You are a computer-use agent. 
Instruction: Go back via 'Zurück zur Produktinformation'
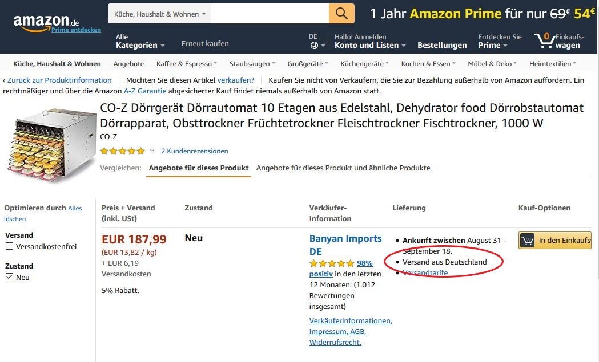(x=59, y=80)
